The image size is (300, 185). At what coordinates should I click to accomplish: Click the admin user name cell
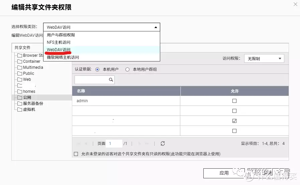pos(126,101)
